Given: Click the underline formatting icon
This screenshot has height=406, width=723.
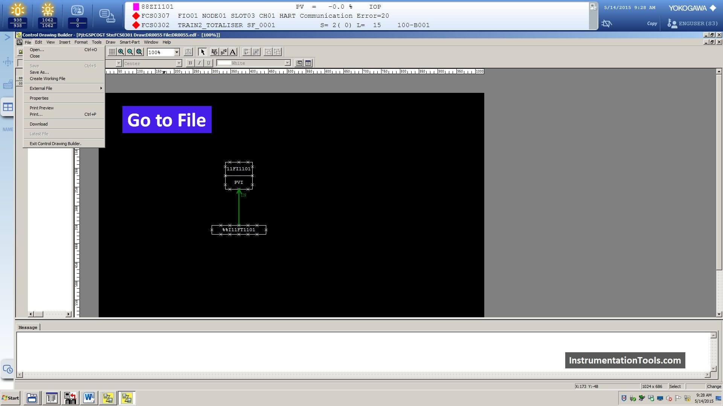Looking at the screenshot, I should point(209,63).
